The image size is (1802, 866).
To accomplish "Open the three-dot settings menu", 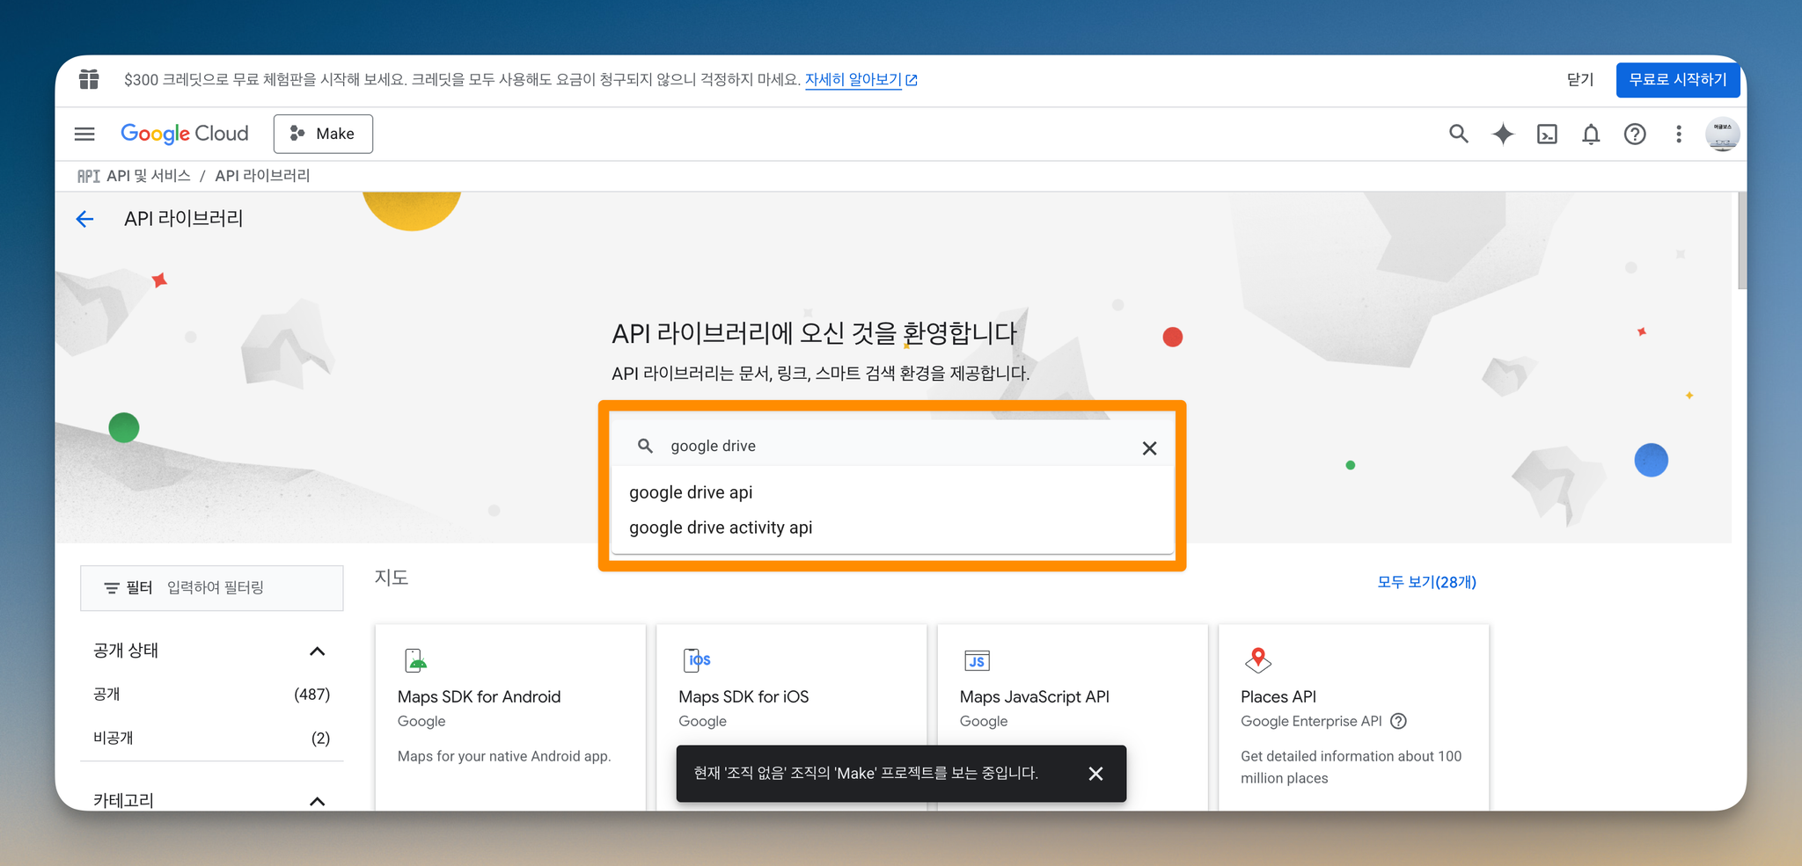I will [x=1679, y=134].
